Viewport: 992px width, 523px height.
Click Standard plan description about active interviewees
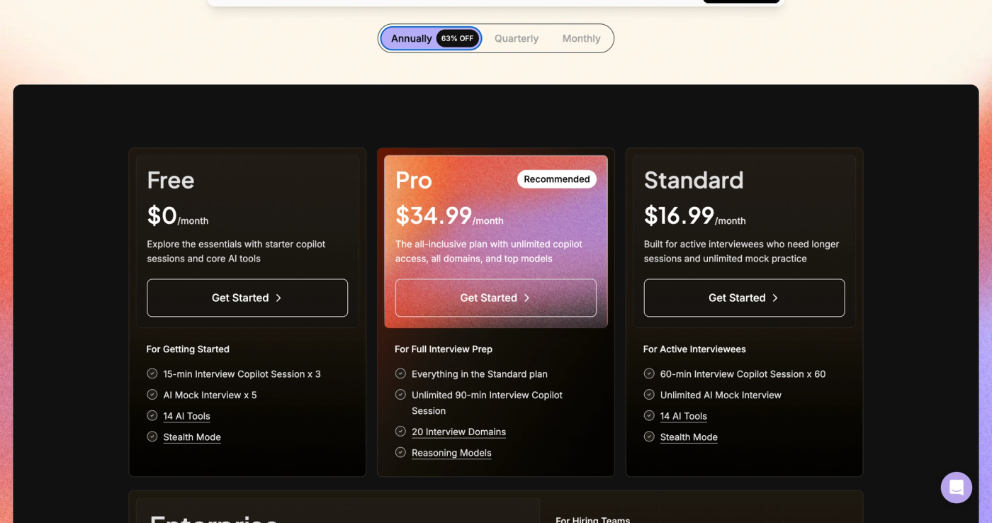741,252
